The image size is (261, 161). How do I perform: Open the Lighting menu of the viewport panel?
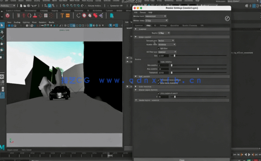pos(26,22)
